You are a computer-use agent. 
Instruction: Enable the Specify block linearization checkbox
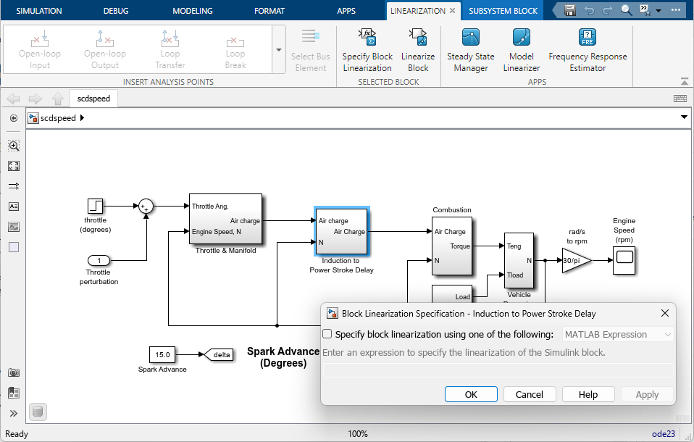tap(327, 334)
